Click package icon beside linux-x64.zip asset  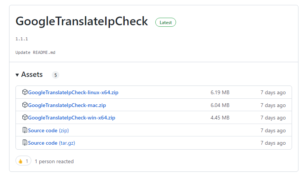25,92
